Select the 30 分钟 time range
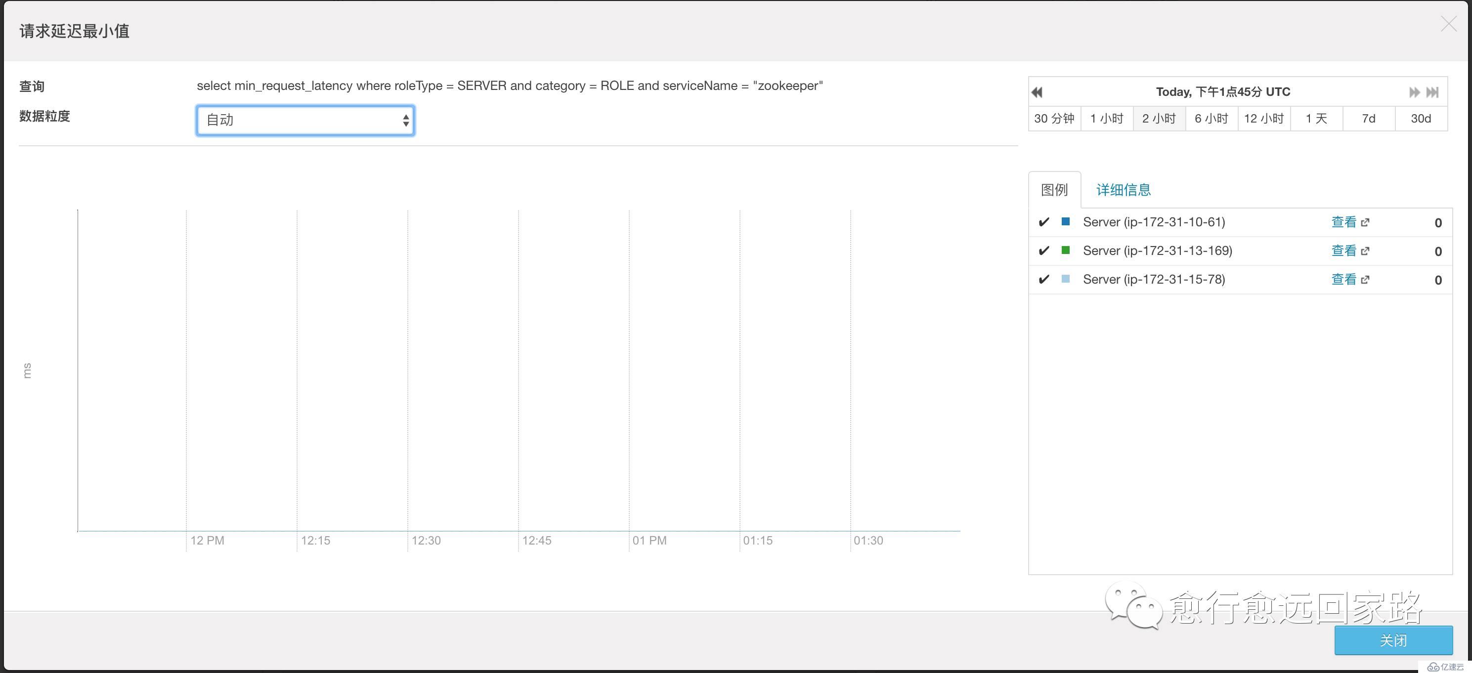 (x=1054, y=118)
